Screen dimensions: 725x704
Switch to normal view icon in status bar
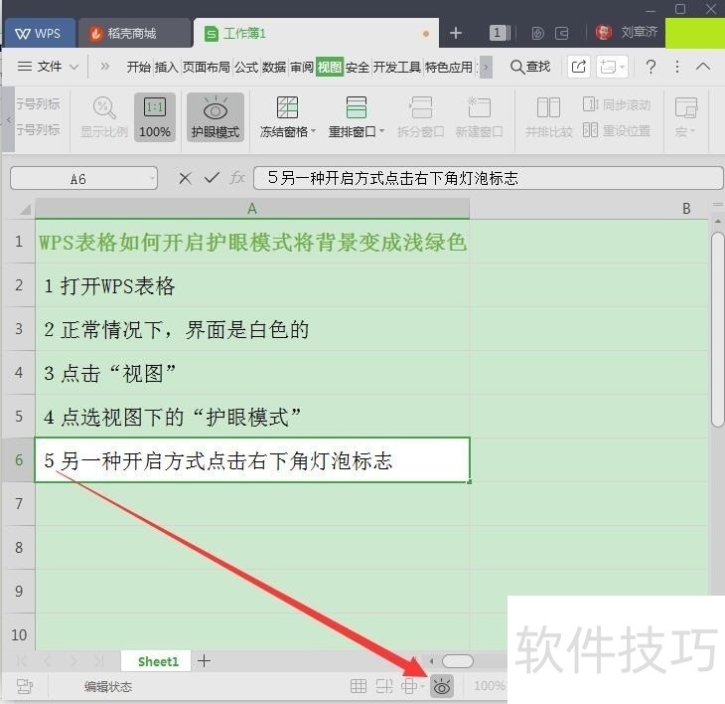[x=359, y=686]
